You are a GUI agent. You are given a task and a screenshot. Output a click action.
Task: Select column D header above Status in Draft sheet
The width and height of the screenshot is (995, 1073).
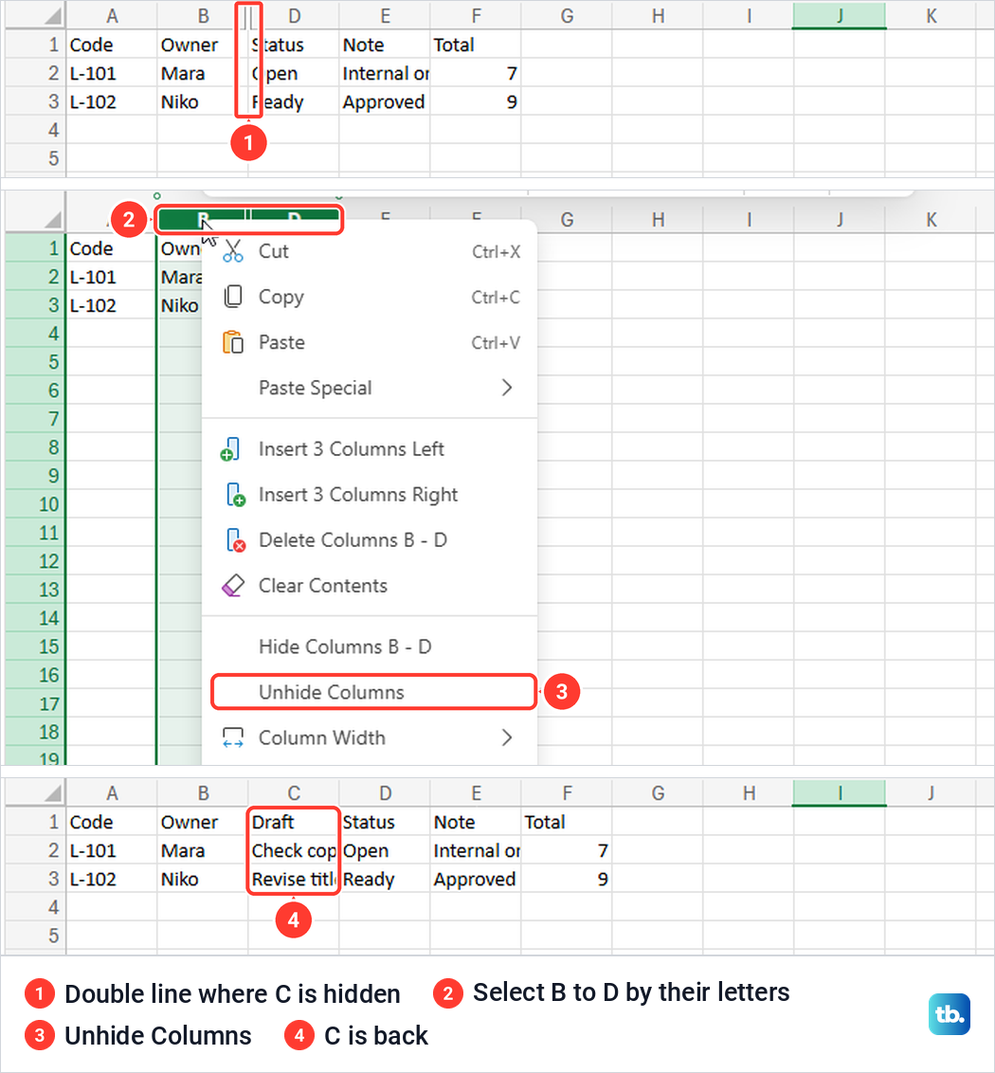coord(385,793)
